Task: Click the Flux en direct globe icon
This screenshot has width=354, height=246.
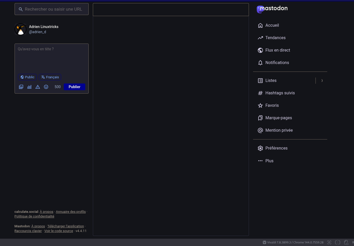Action: [x=260, y=50]
